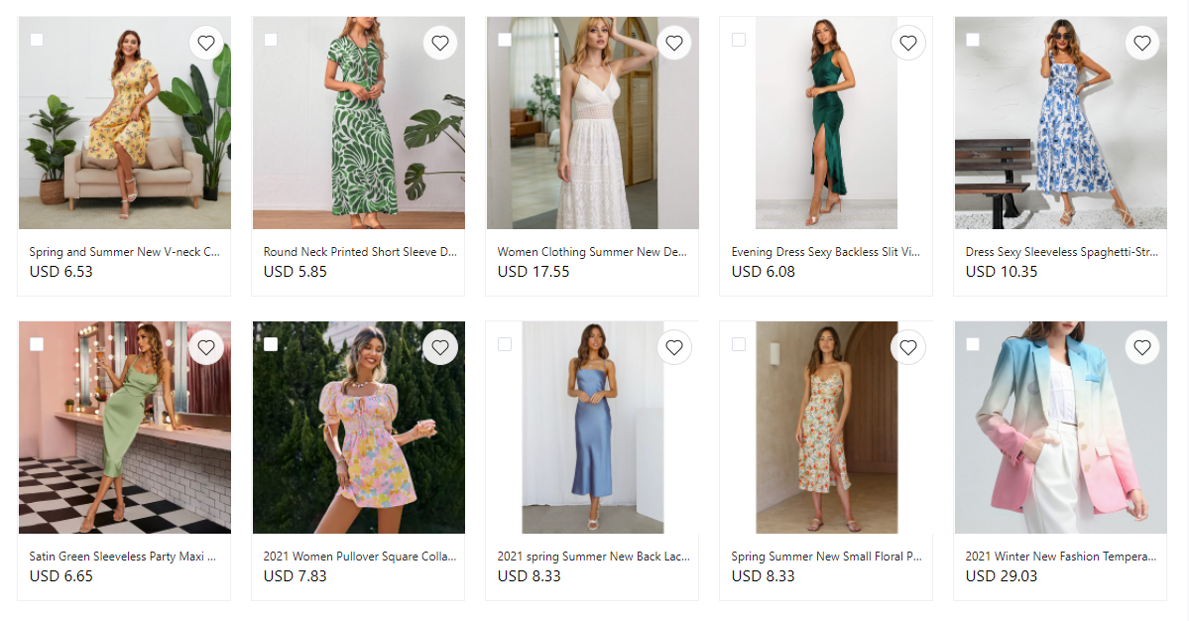This screenshot has height=621, width=1189.
Task: Favorite the small floral print slit dress
Action: coord(908,347)
